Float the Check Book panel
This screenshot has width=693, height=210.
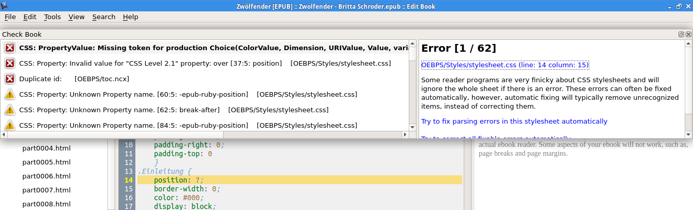click(x=681, y=34)
